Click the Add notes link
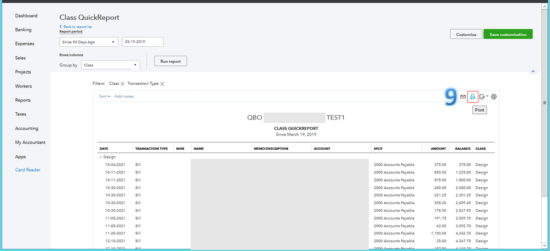Viewport: 550px width, 251px height. point(124,96)
